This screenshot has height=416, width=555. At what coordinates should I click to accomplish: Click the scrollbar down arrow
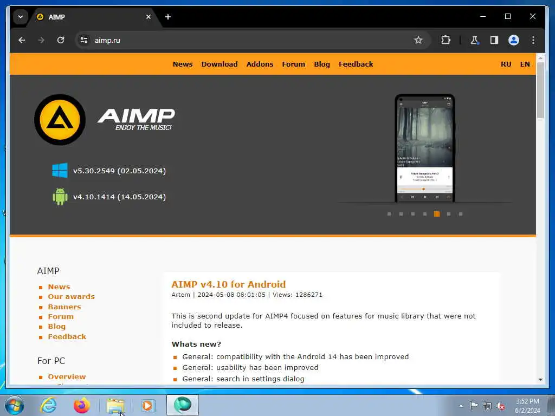[540, 380]
